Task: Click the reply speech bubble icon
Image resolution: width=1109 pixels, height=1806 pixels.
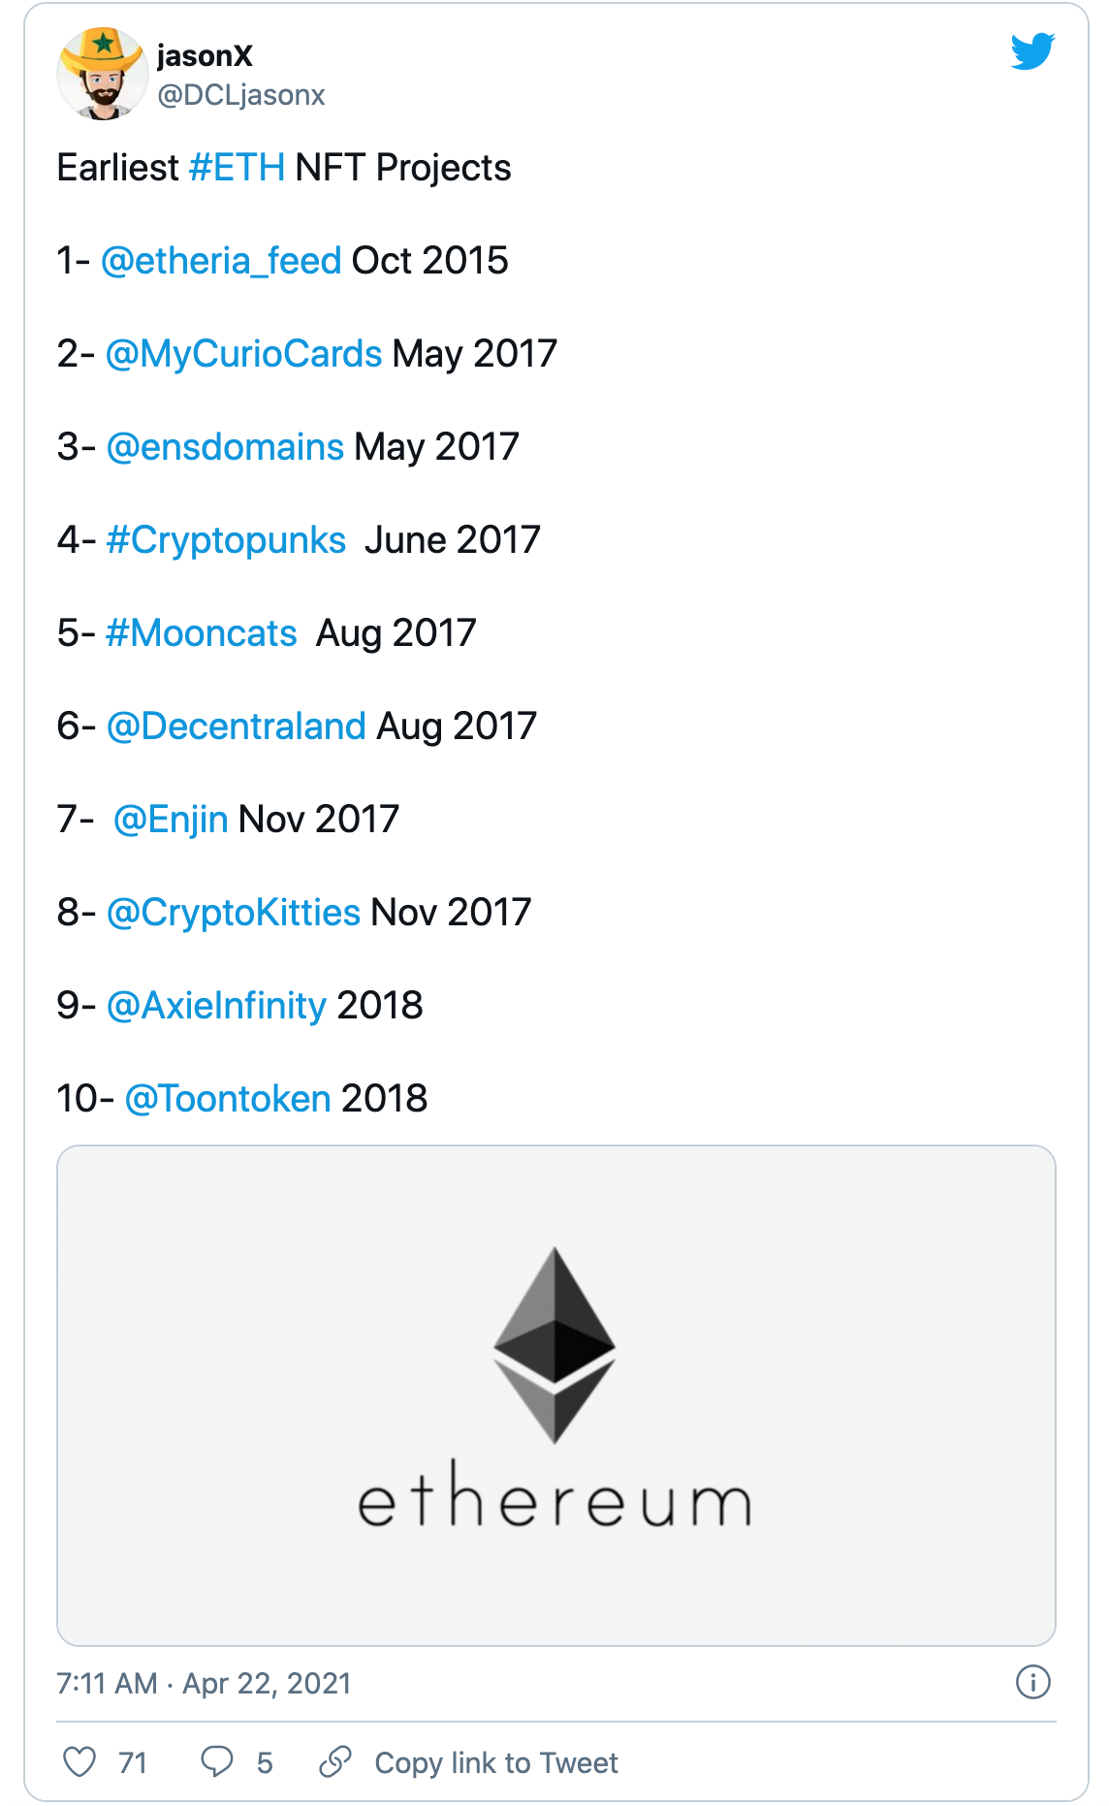Action: 216,1761
